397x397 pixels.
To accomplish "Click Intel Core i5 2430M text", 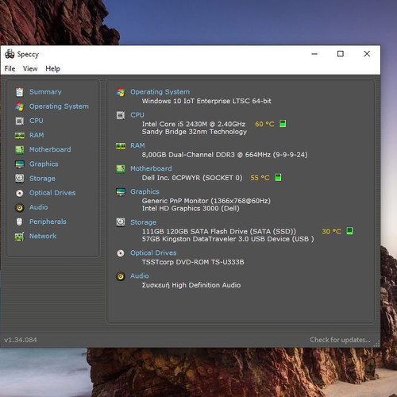I will click(194, 124).
